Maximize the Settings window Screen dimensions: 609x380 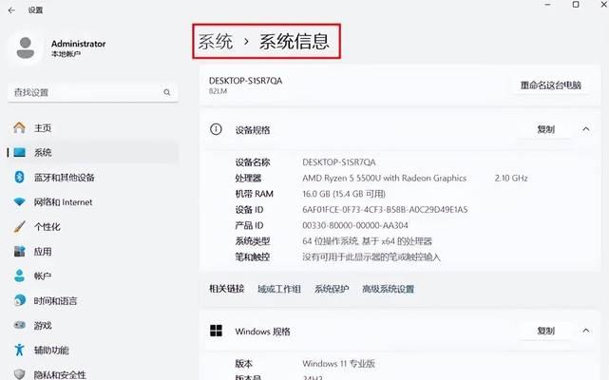576,5
